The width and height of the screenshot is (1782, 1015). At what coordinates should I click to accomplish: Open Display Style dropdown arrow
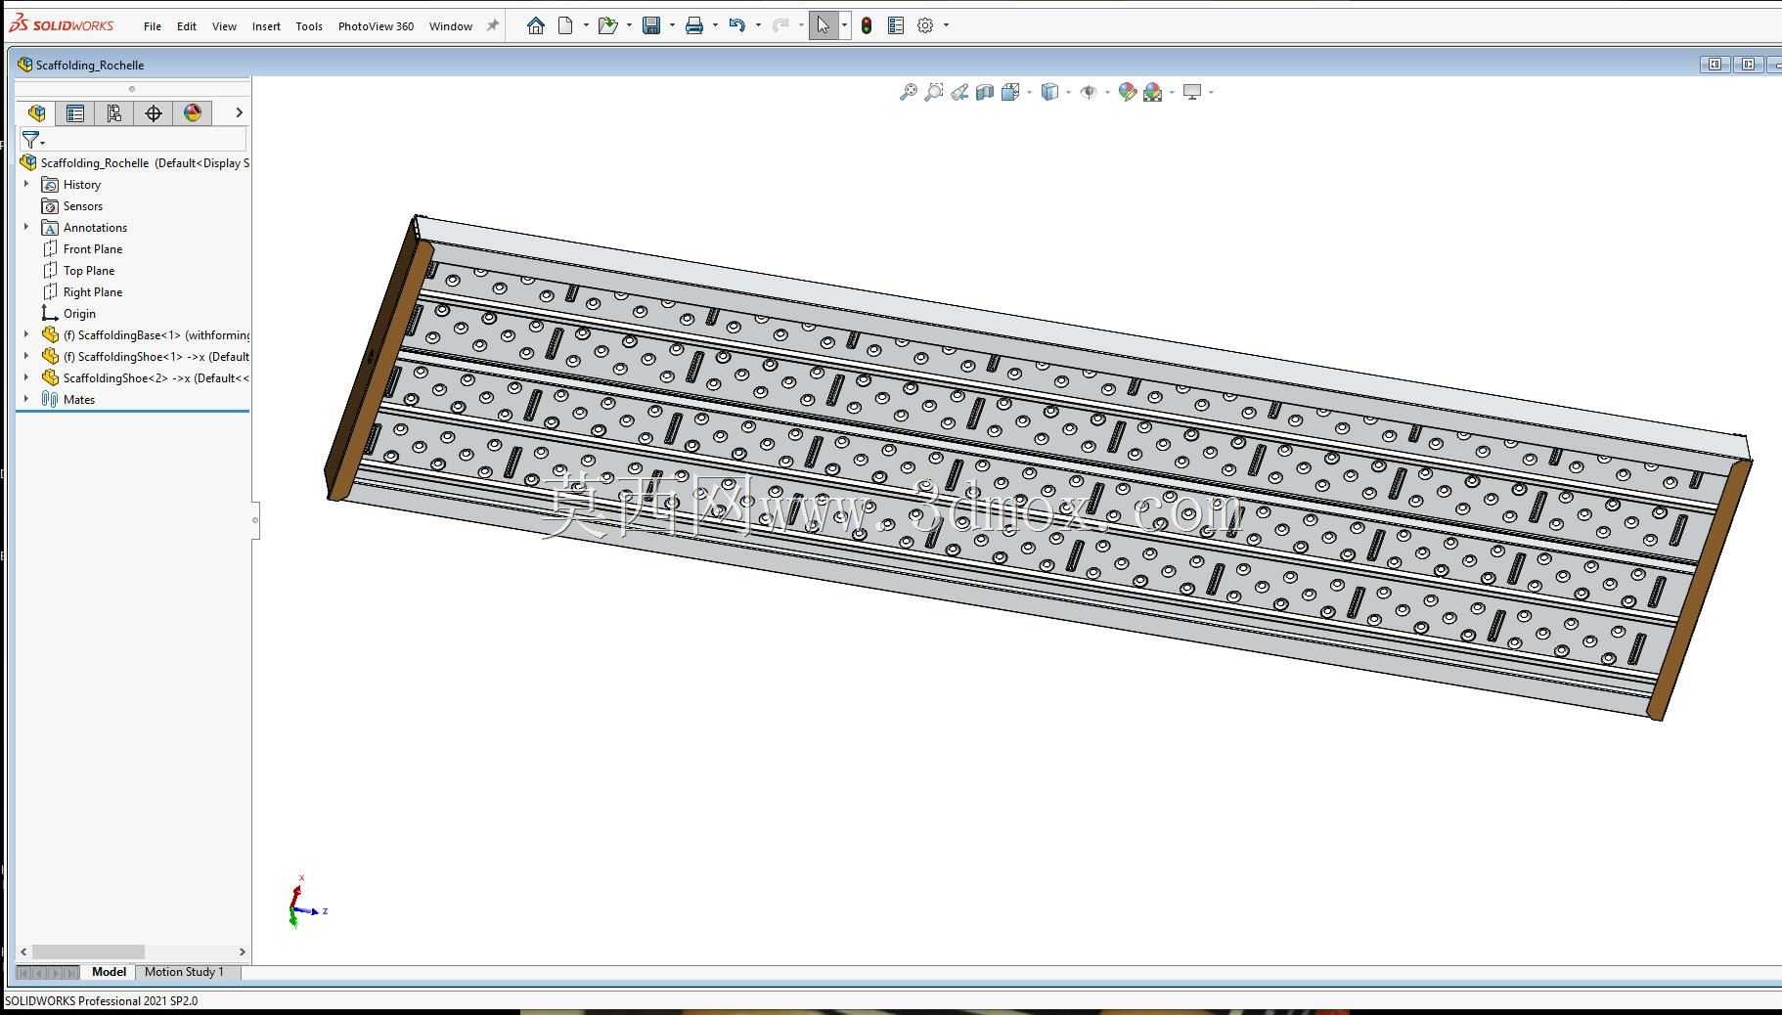click(1068, 92)
